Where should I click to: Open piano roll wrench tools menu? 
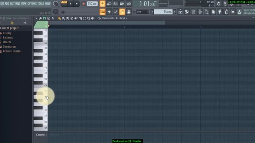tap(40, 18)
